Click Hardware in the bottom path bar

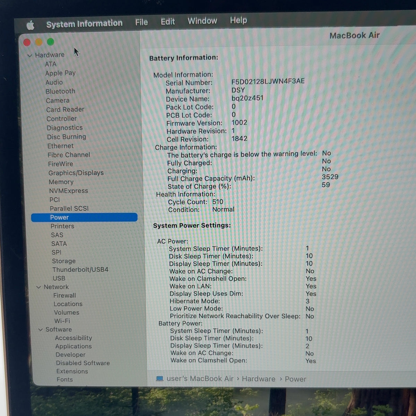pos(259,379)
